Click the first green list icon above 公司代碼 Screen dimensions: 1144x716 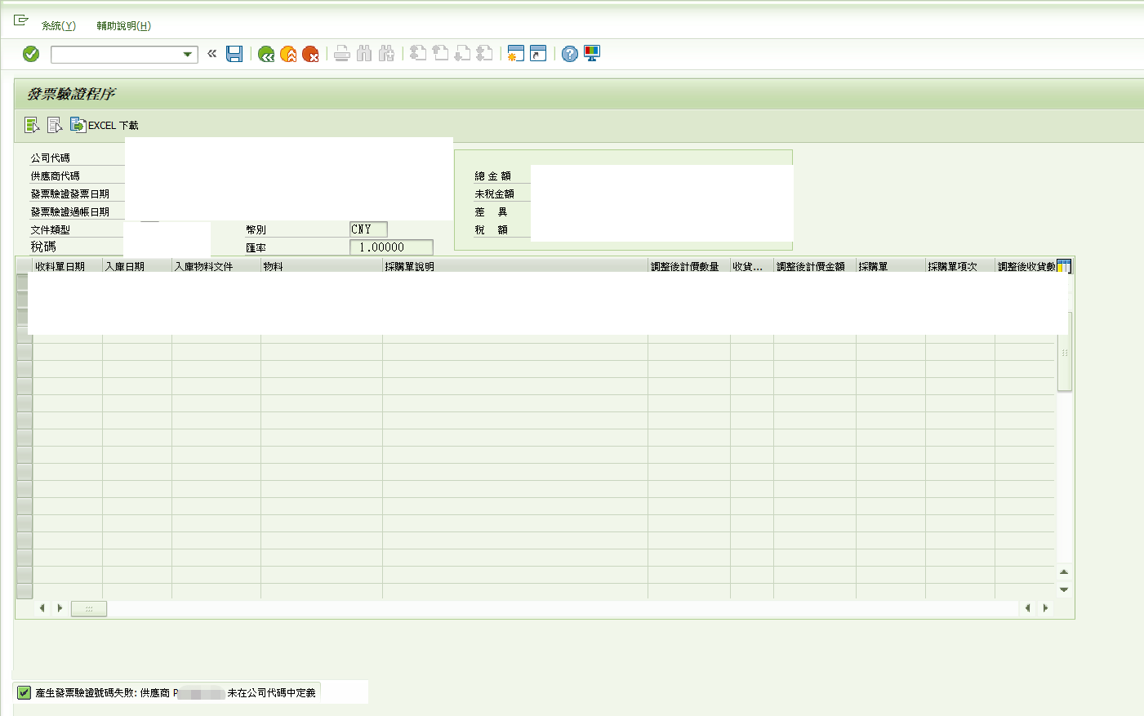[x=32, y=125]
